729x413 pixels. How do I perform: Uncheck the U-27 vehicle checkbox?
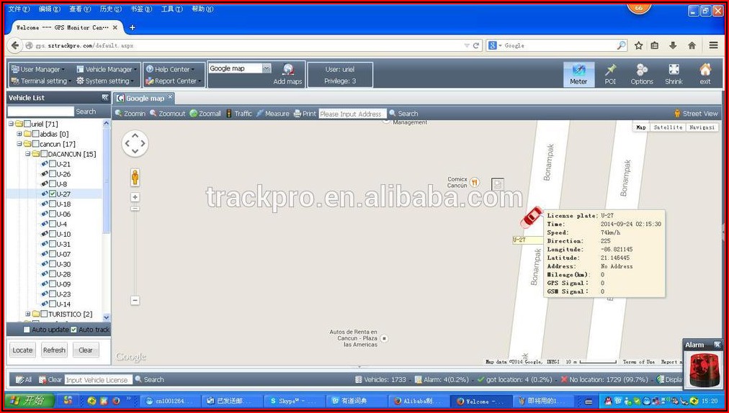pos(53,194)
